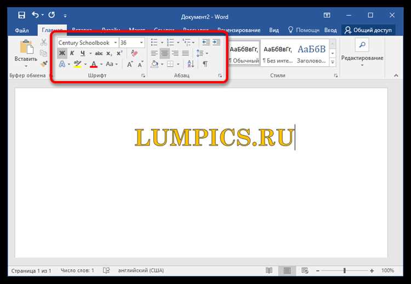Open highlight color dropdown arrow
411x284 pixels.
85,64
